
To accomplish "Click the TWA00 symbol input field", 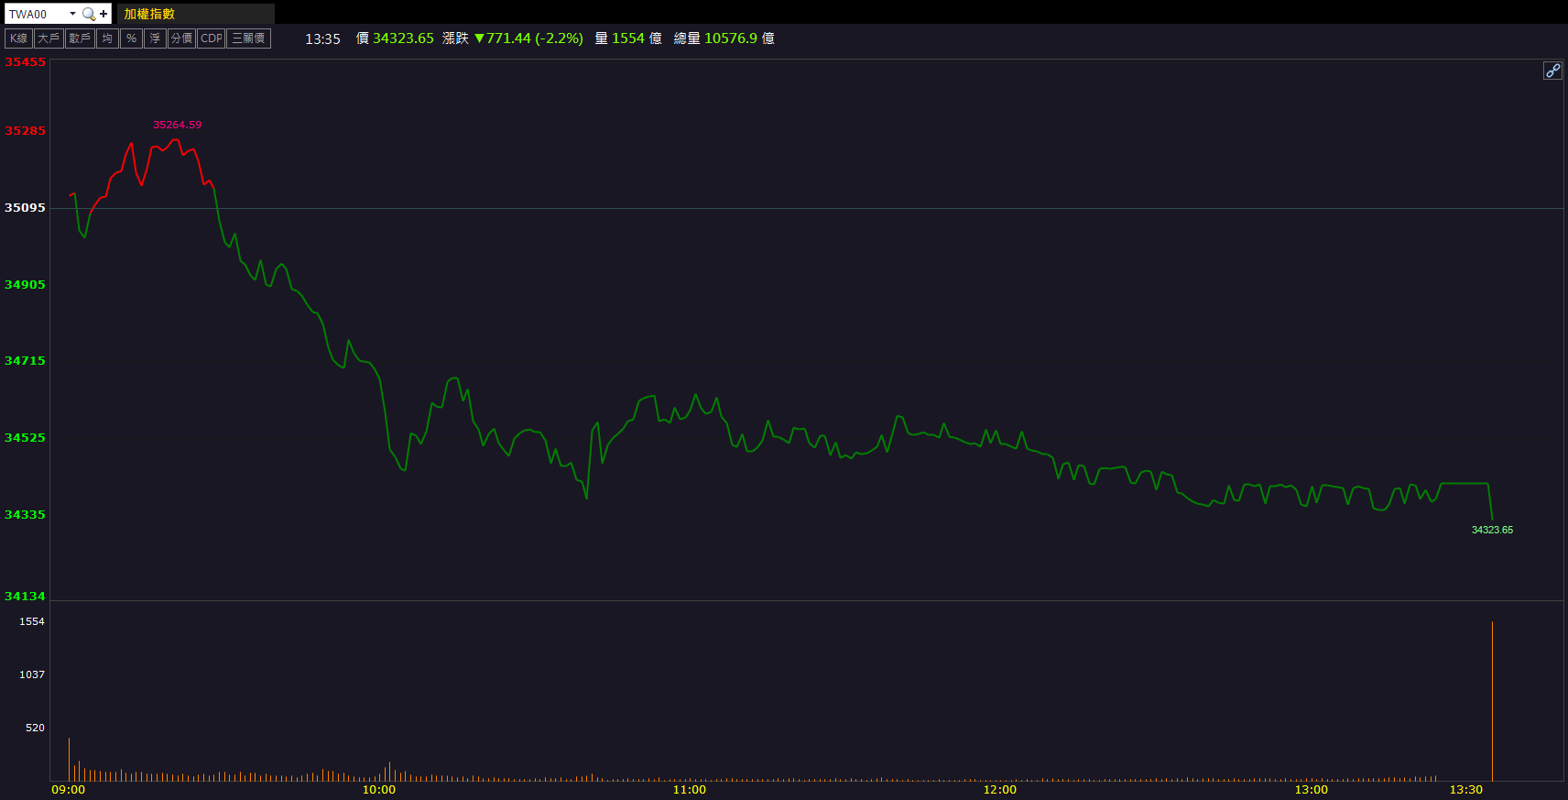I will [37, 14].
